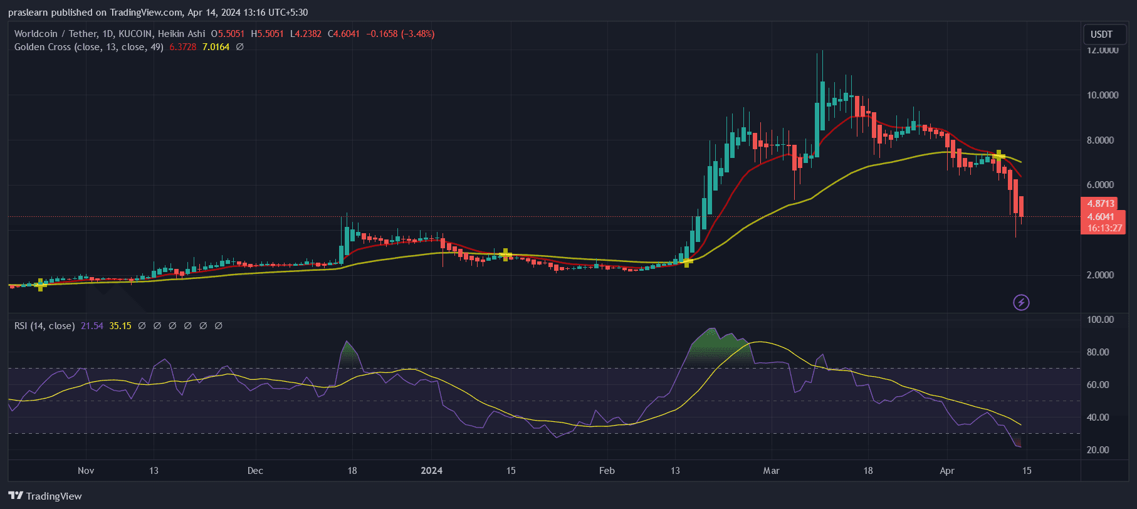Click the first ∅ symbol after RSI 35.15
Image resolution: width=1137 pixels, height=509 pixels.
pos(142,326)
